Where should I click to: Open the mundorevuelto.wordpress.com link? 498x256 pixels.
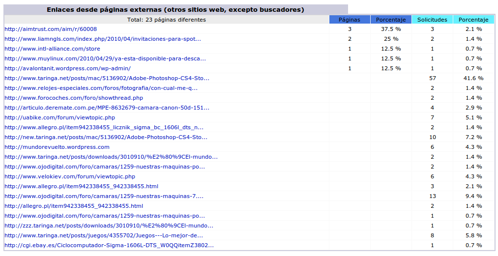coord(57,147)
